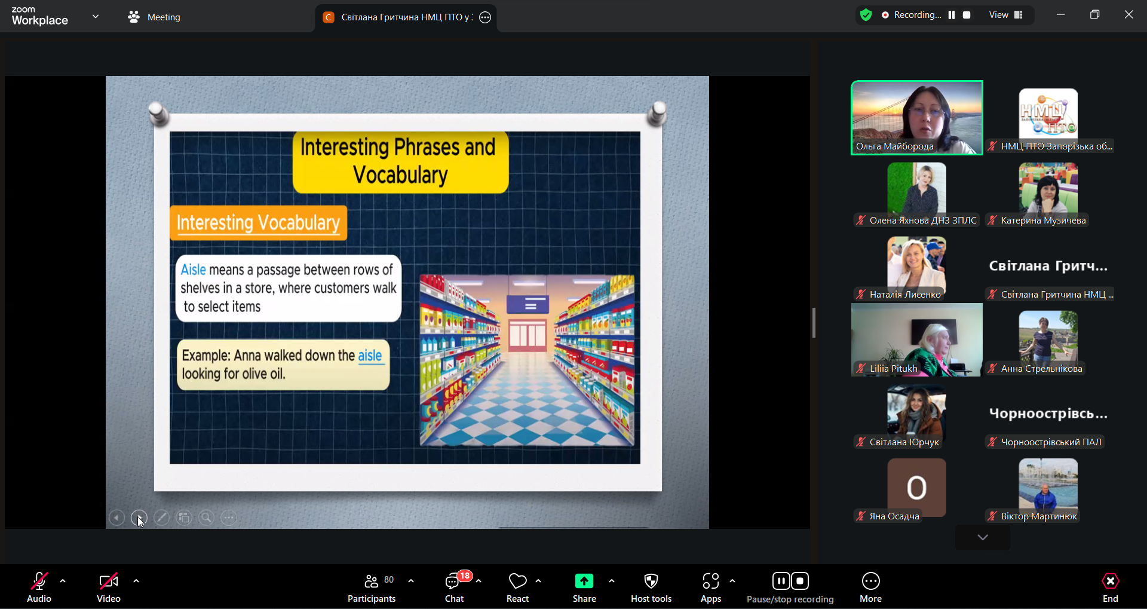Select the Meeting tab
1147x609 pixels.
(154, 17)
